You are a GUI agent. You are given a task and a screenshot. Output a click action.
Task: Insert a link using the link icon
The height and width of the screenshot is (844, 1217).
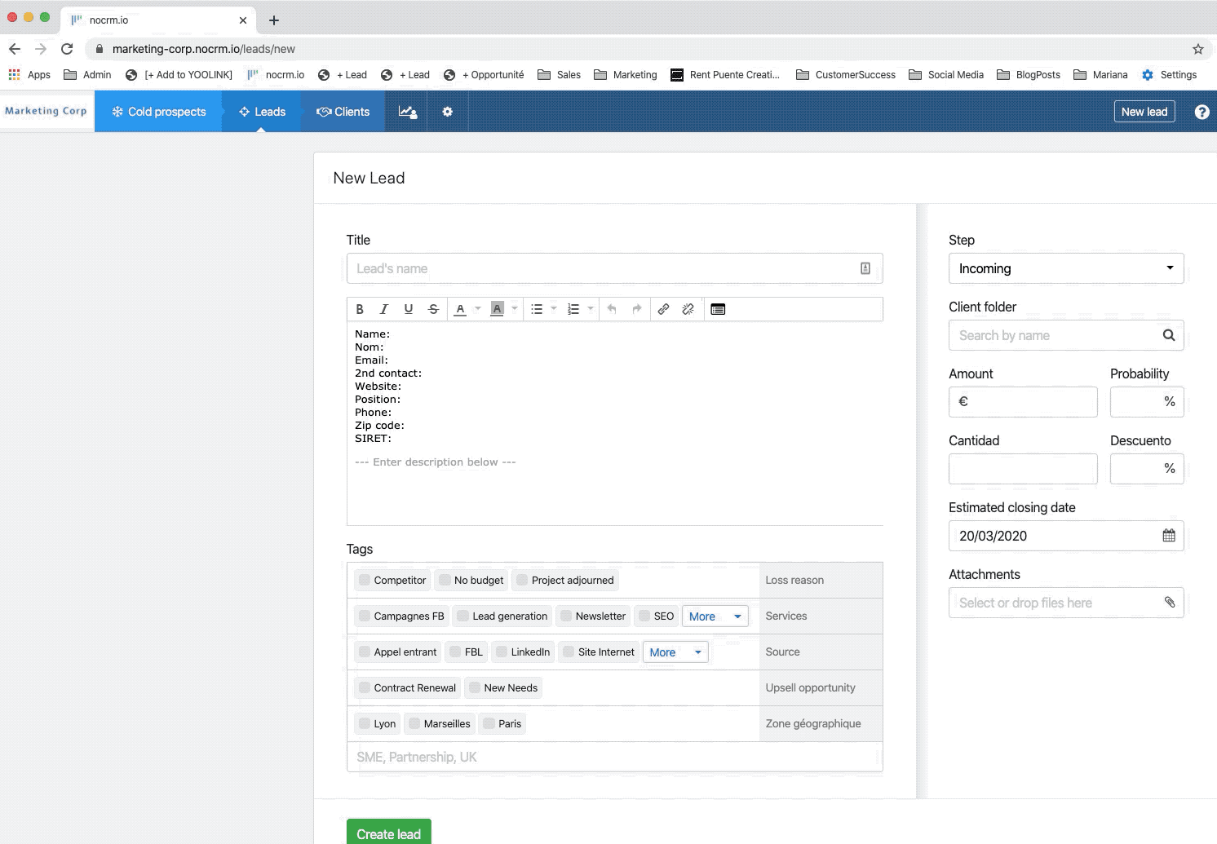[x=663, y=309]
